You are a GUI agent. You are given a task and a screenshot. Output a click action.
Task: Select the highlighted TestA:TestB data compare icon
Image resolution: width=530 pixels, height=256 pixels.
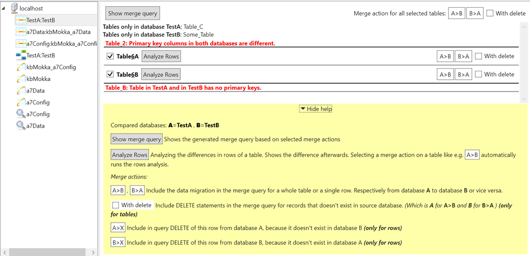21,20
